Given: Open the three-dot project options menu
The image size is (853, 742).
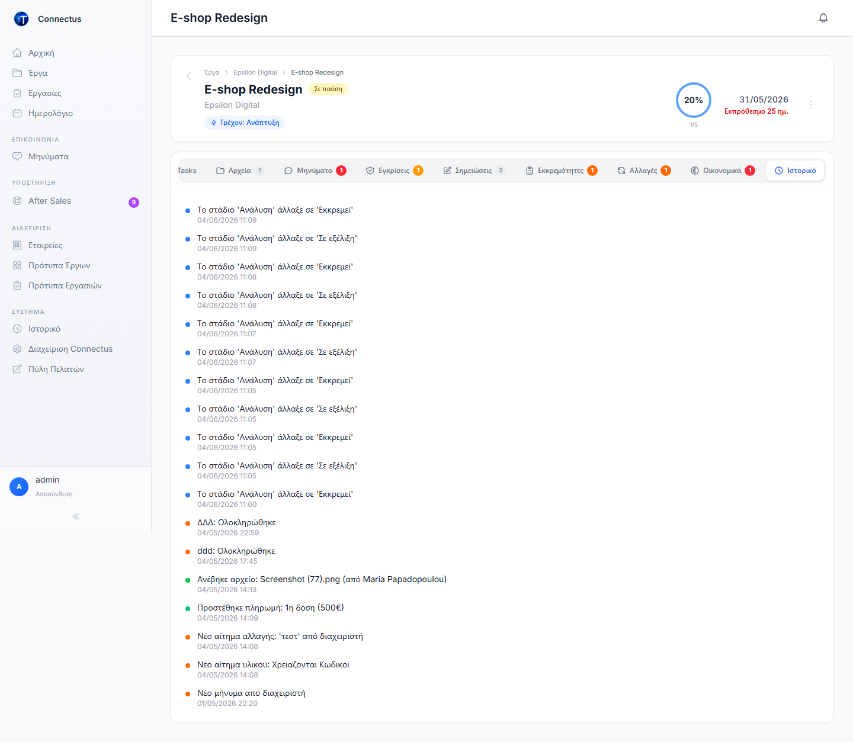Looking at the screenshot, I should coord(811,104).
